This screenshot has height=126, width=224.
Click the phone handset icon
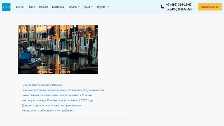[162, 7]
